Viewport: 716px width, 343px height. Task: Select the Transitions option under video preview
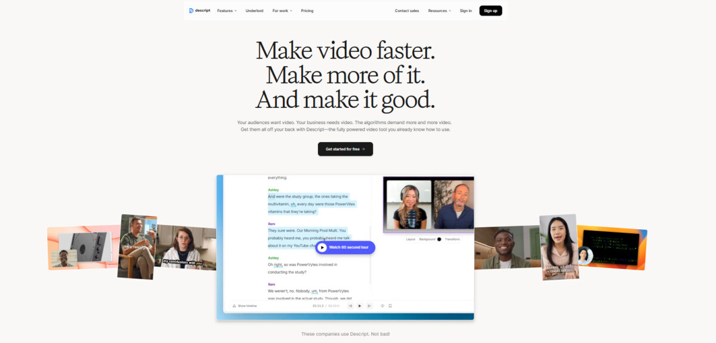point(452,239)
